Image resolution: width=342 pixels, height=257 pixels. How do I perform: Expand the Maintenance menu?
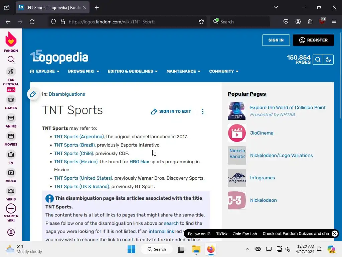pyautogui.click(x=183, y=71)
